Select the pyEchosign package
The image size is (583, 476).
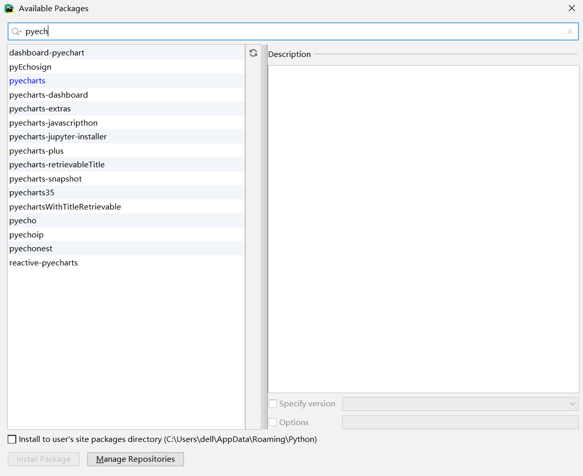click(30, 67)
